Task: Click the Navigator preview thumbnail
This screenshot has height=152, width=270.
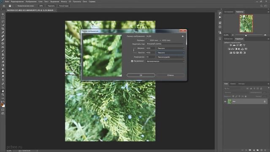Action: coord(246,24)
